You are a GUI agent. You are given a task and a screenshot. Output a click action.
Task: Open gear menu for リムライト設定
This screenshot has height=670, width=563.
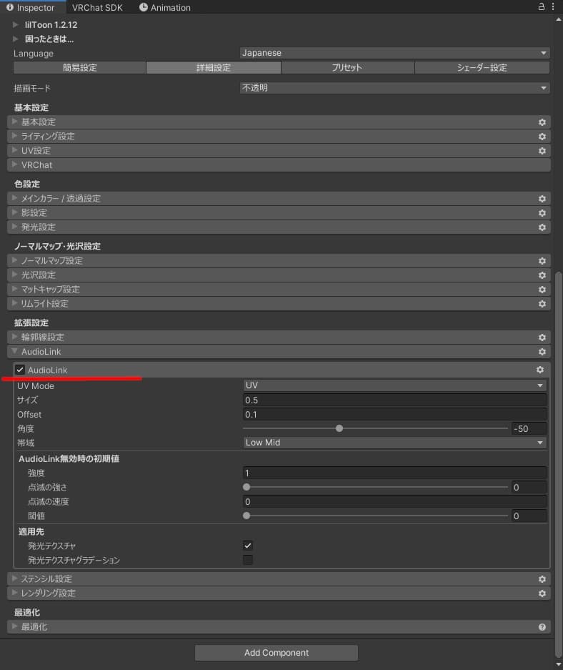(542, 304)
